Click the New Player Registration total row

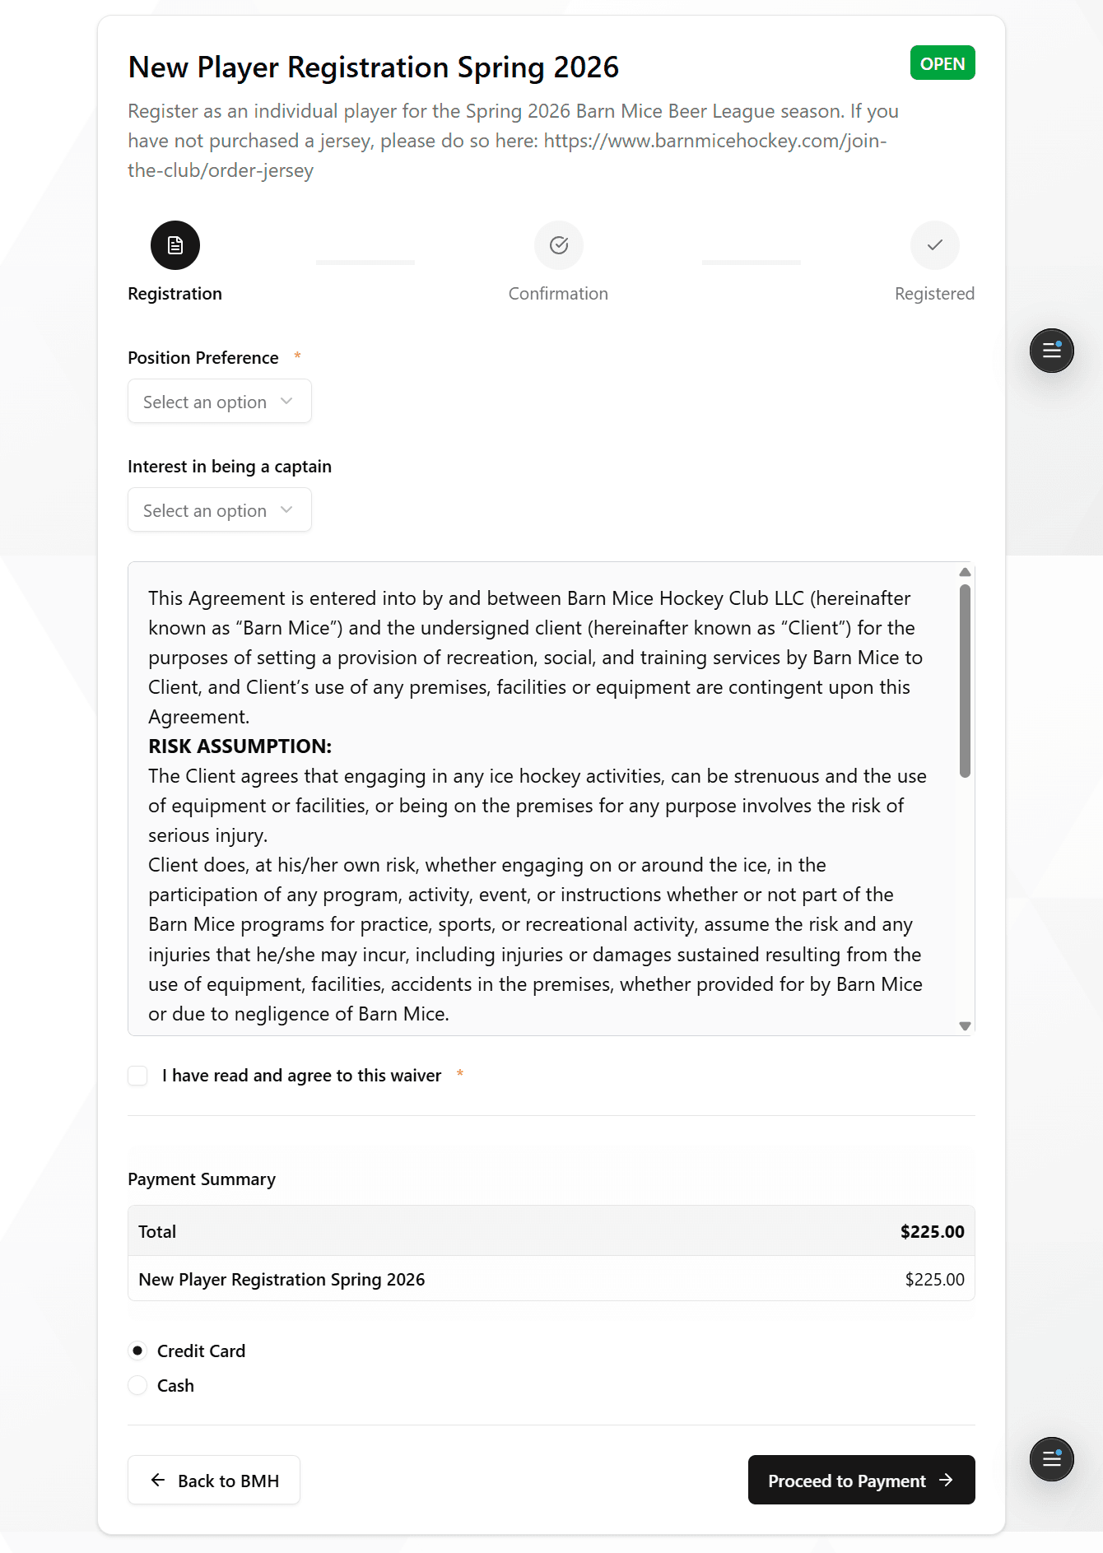point(550,1279)
